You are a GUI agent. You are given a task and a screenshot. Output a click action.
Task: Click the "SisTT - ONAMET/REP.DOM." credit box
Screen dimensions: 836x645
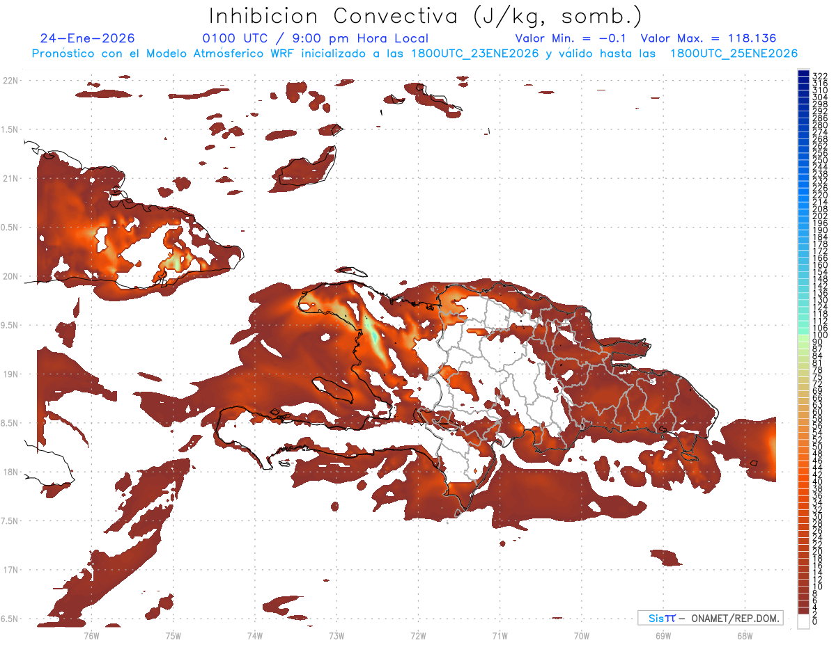(711, 618)
